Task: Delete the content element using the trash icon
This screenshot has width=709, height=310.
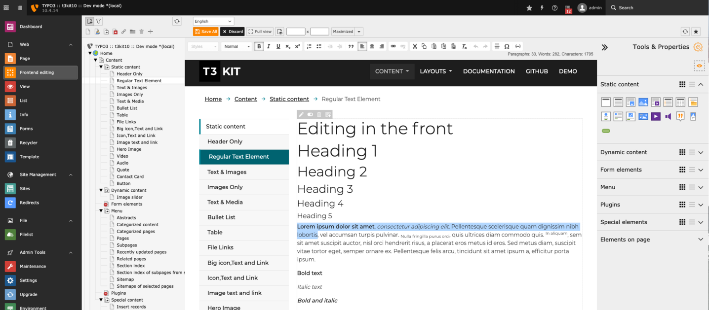Action: (318, 114)
